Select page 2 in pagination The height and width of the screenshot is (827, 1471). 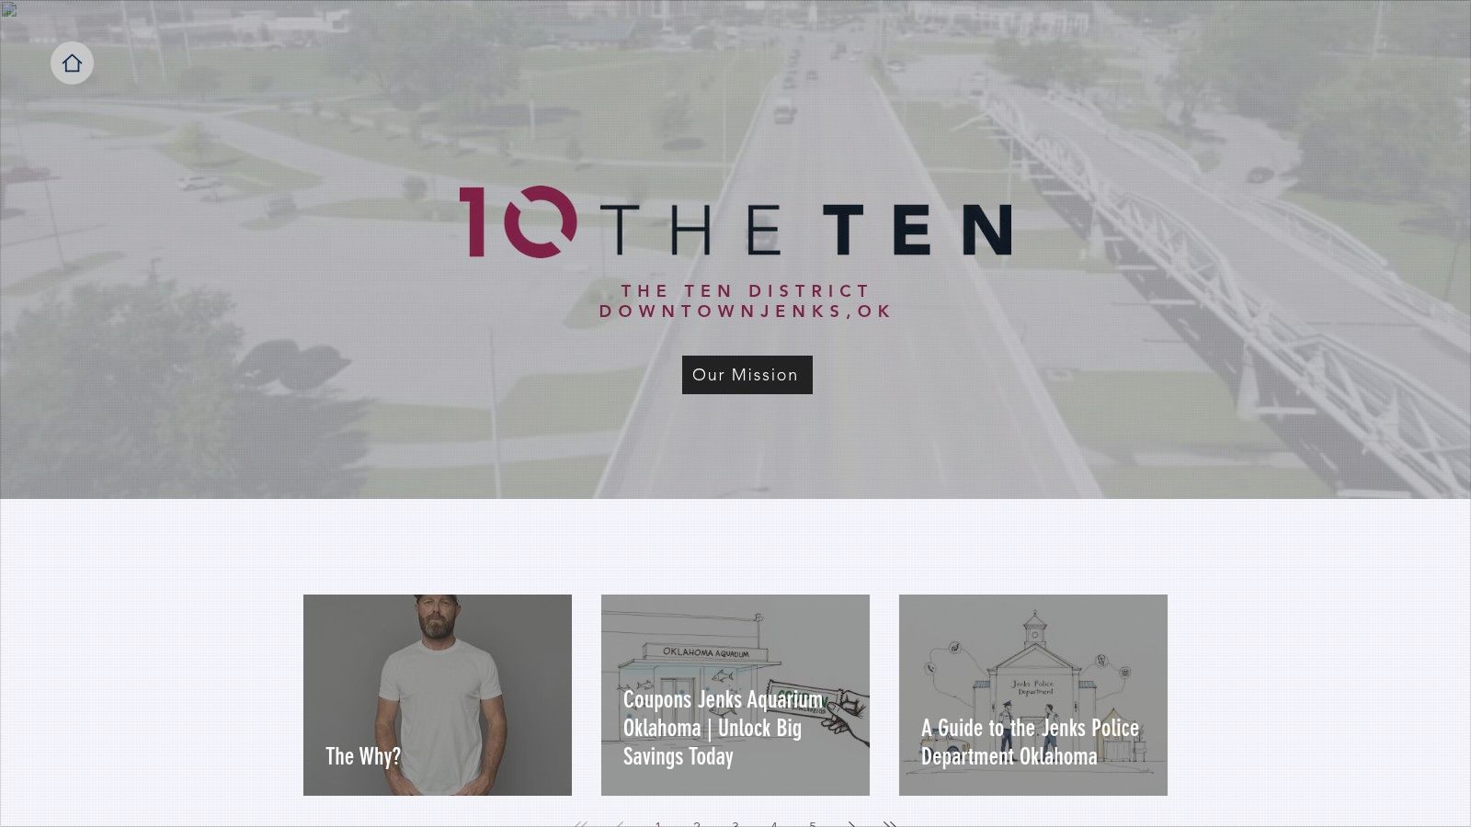click(697, 823)
